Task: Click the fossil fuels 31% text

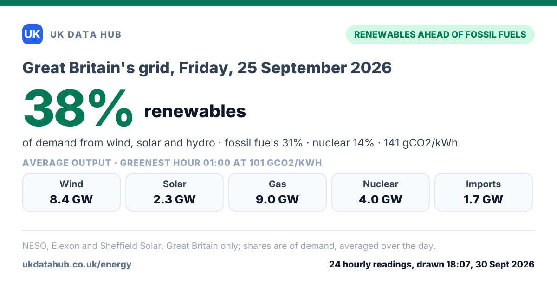Action: [264, 143]
